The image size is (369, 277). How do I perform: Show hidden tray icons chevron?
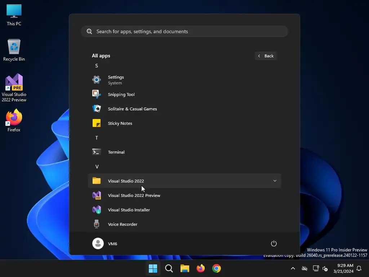[293, 268]
